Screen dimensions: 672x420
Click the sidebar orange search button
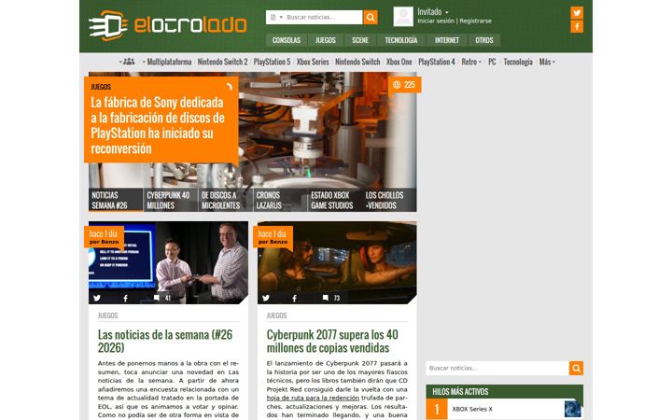pos(576,368)
